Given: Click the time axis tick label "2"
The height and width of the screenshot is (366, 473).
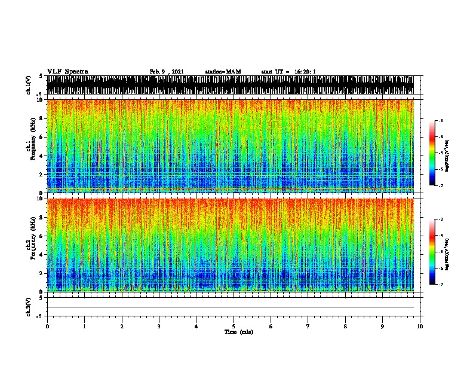Looking at the screenshot, I should pos(122,327).
